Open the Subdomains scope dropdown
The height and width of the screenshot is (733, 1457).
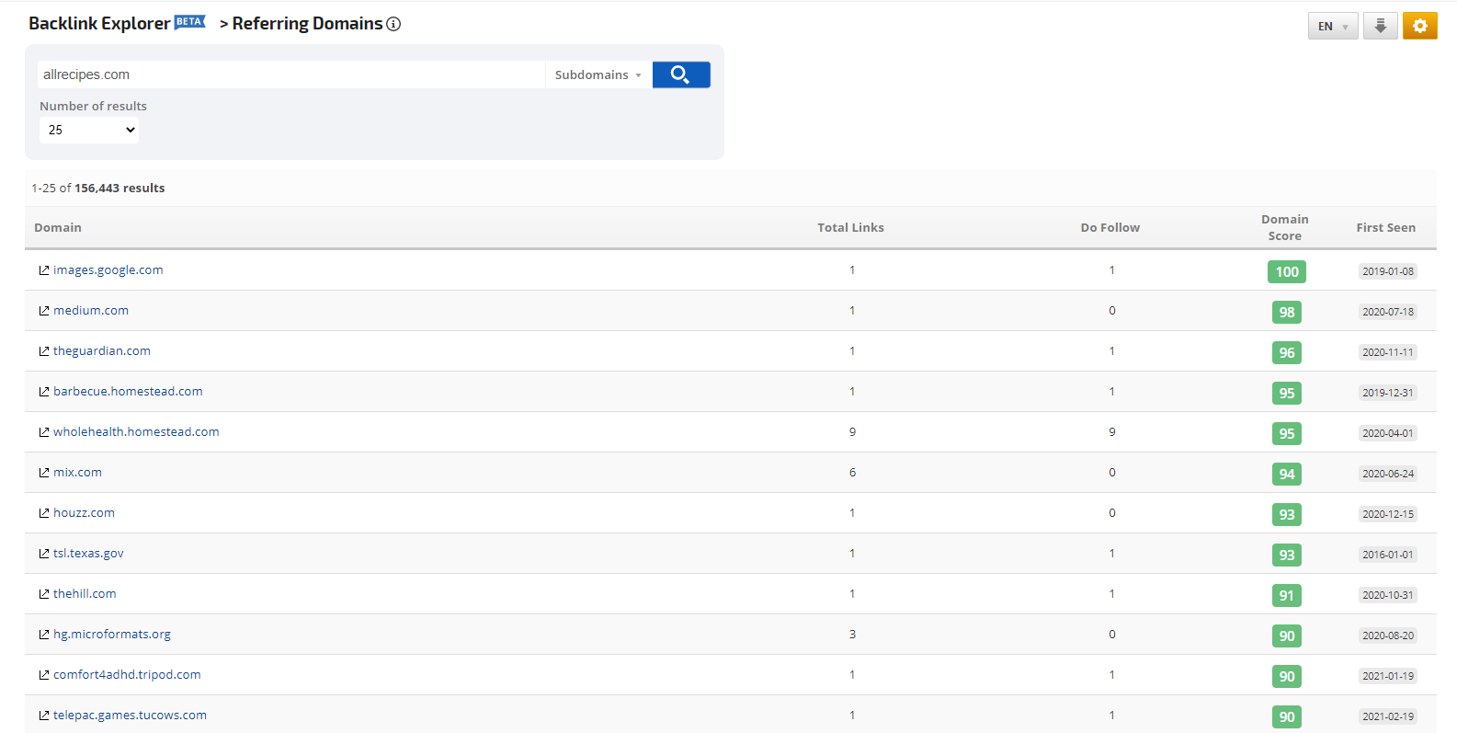(x=598, y=74)
